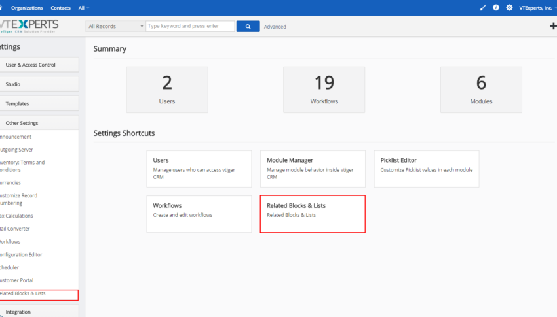Open Organizations in top navigation

point(27,8)
